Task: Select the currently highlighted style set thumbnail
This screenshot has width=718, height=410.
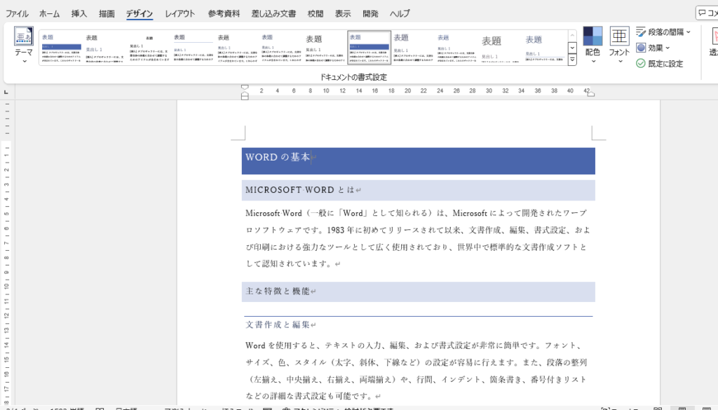Action: (x=369, y=48)
